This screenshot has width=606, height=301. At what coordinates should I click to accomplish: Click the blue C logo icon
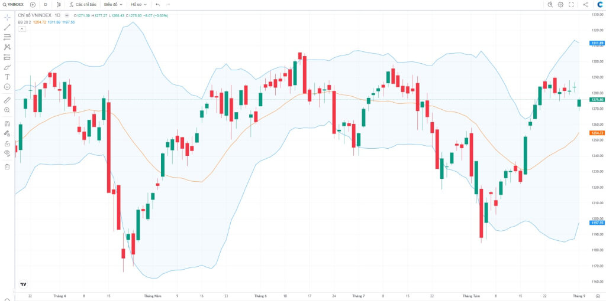(x=600, y=5)
